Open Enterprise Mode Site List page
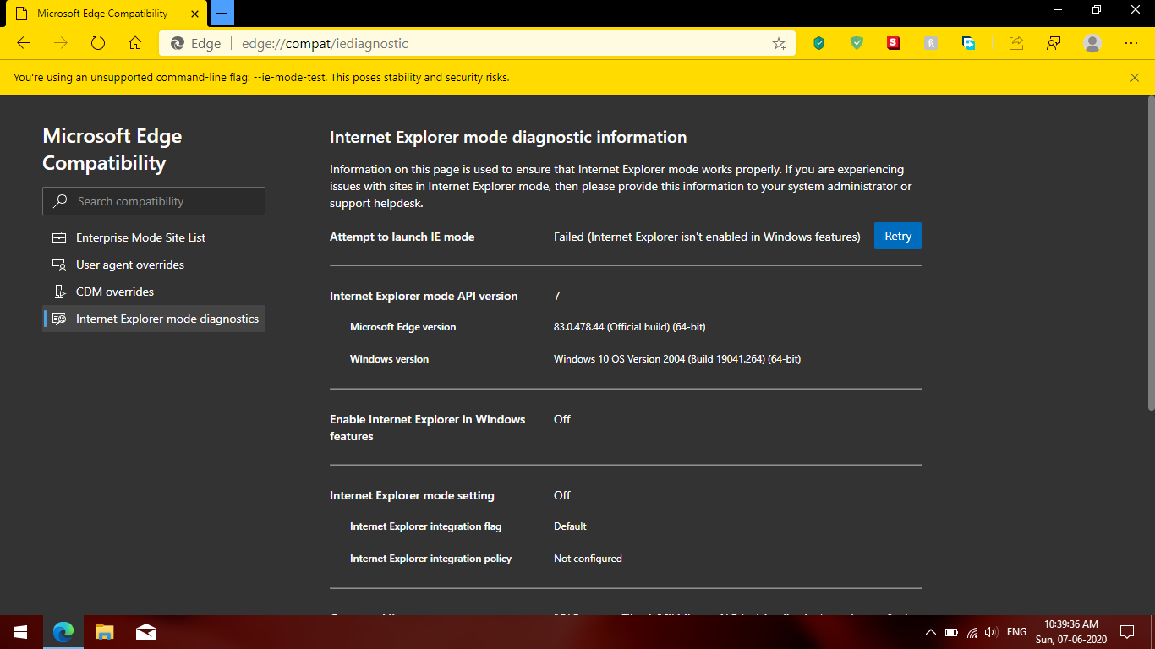Image resolution: width=1155 pixels, height=649 pixels. click(x=140, y=237)
